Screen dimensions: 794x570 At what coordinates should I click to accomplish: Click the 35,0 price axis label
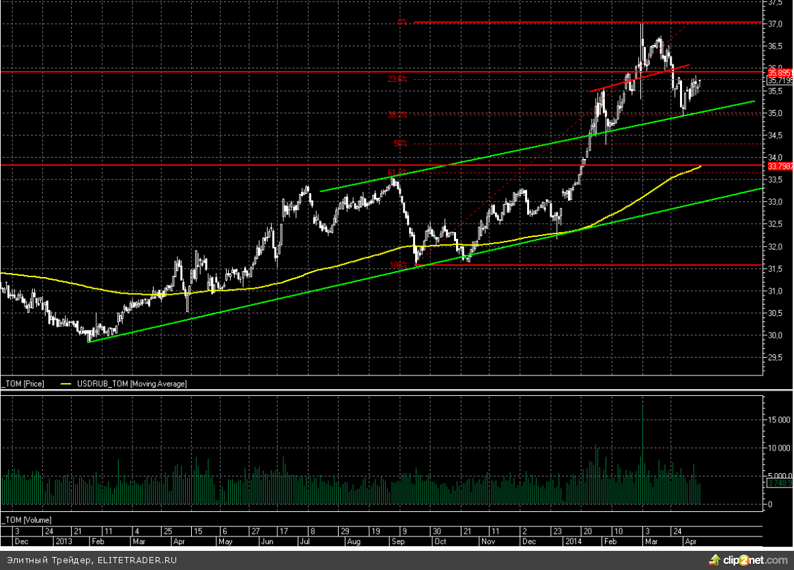(776, 113)
